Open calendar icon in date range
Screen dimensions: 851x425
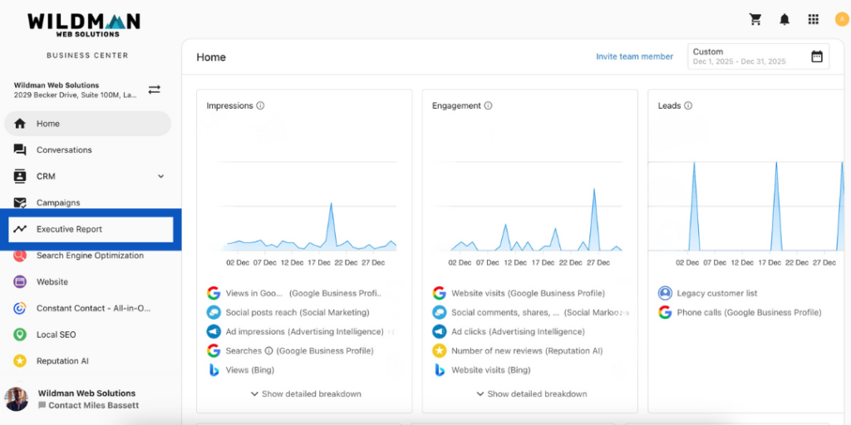point(817,56)
